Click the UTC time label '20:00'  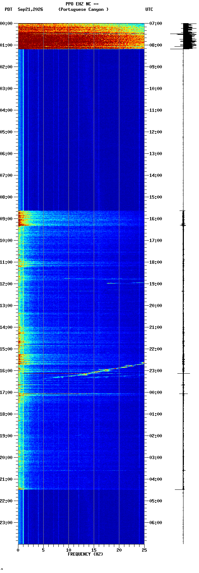pos(156,306)
